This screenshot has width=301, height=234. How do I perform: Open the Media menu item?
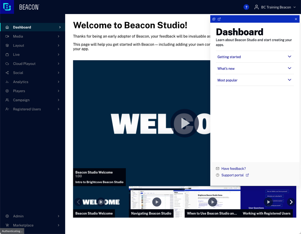coord(33,36)
